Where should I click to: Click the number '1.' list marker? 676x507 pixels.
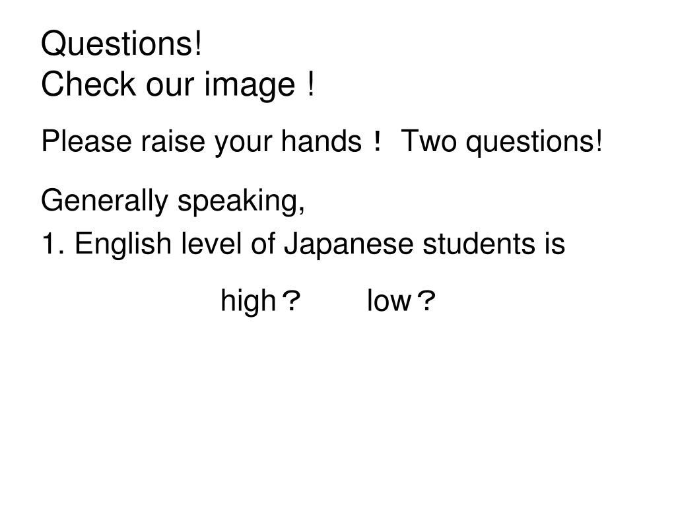(x=53, y=244)
